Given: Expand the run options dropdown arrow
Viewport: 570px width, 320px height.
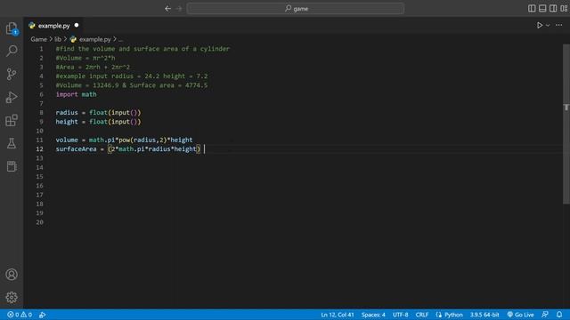Looking at the screenshot, I should tap(548, 26).
